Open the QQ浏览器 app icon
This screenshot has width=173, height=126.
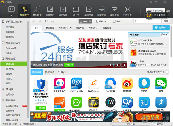pyautogui.click(x=110, y=83)
